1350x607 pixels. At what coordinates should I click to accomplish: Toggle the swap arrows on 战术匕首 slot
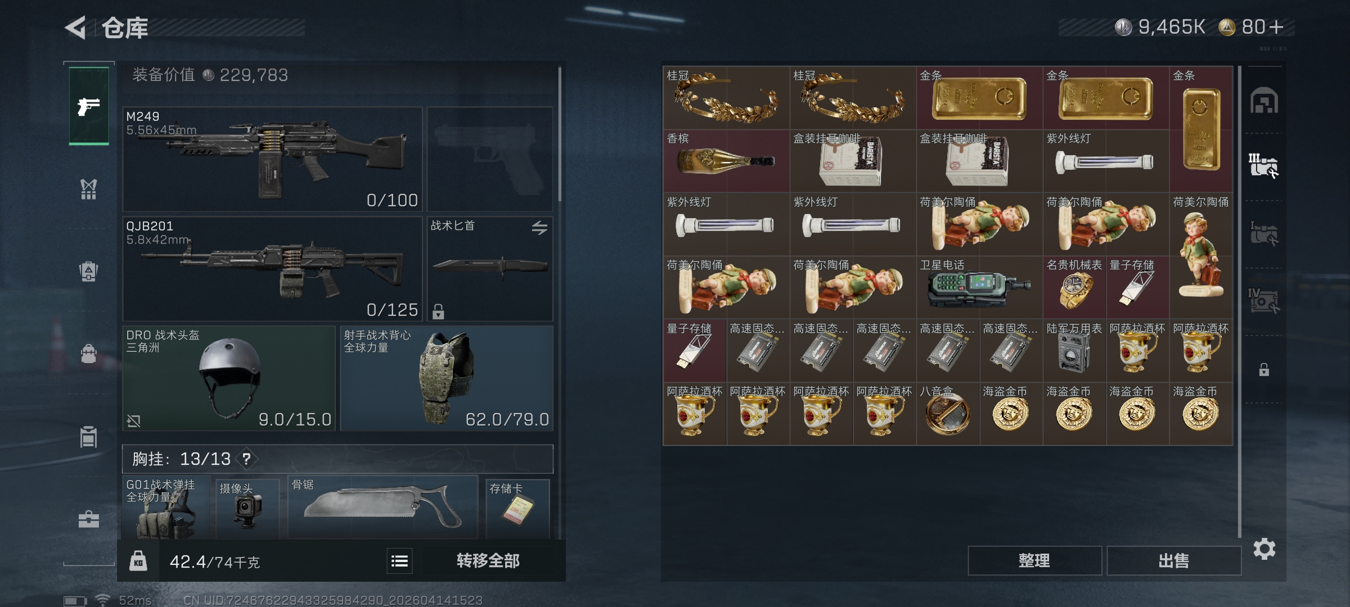pos(539,228)
